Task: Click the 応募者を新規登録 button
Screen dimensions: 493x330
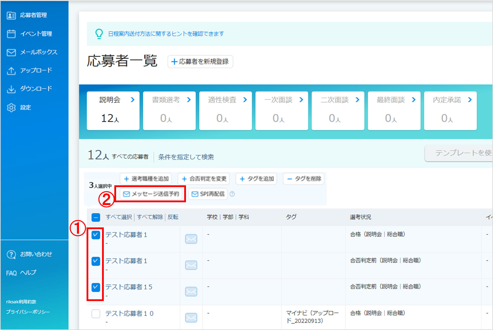Action: (x=200, y=62)
